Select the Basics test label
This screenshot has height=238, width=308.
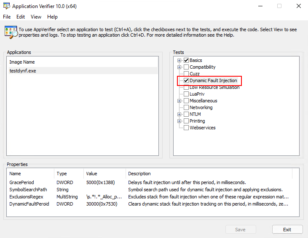tap(196, 60)
